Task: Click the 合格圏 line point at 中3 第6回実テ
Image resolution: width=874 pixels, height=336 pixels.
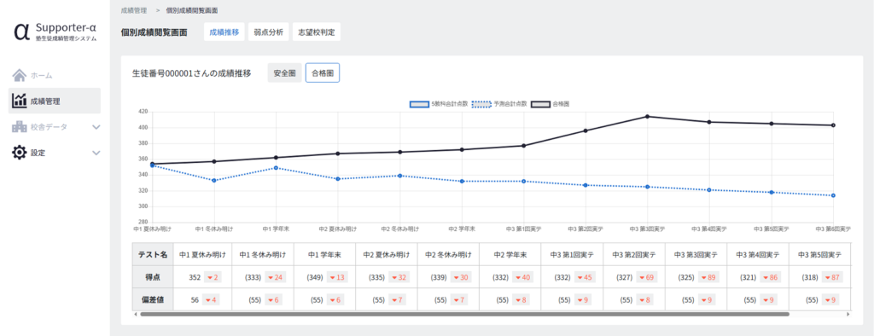Action: coord(833,125)
